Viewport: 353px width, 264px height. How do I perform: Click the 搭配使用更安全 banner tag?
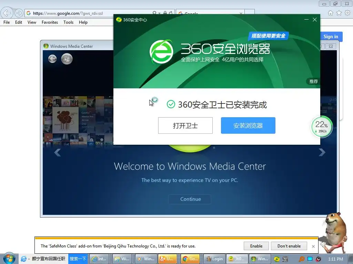268,36
